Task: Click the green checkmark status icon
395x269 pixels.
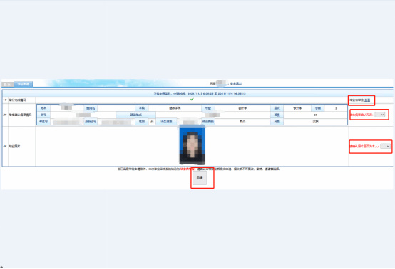Action: 192,100
